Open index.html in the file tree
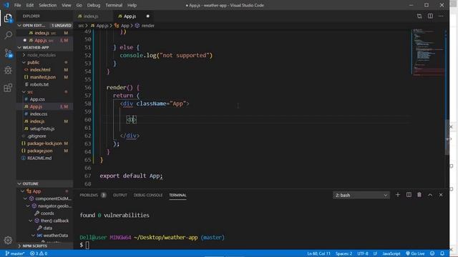The image size is (458, 257). point(40,70)
